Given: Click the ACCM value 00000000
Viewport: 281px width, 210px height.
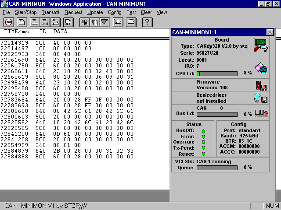Looking at the screenshot, I should click(x=249, y=146).
